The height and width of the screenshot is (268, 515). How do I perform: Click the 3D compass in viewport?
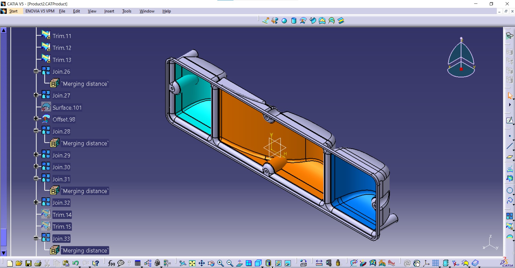tap(461, 58)
